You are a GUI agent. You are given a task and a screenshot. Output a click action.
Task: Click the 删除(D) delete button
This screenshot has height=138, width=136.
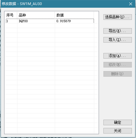[x=118, y=74]
